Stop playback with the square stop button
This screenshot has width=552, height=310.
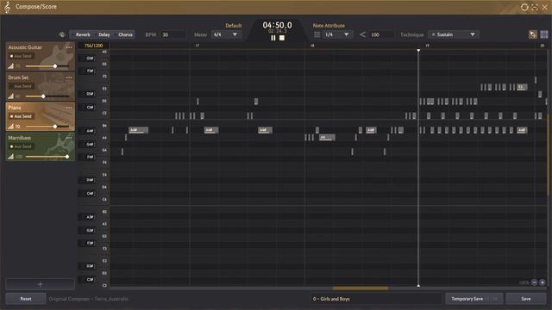[x=282, y=38]
